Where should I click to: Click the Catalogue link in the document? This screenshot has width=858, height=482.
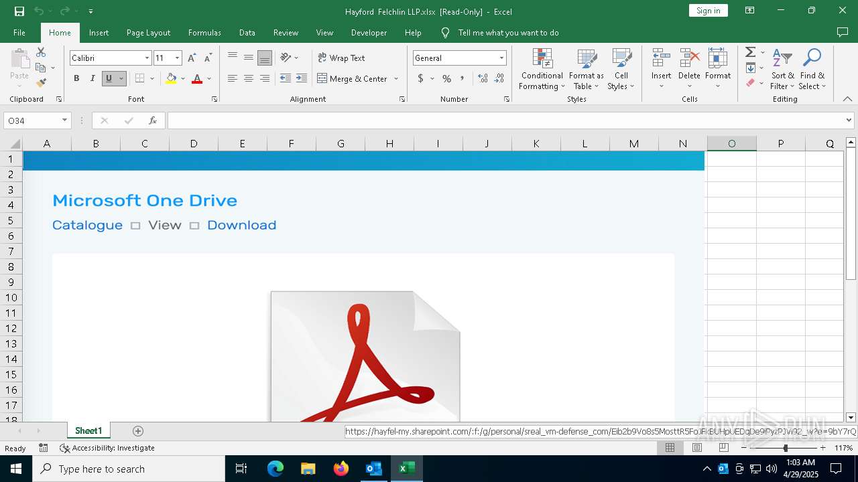[x=87, y=225]
